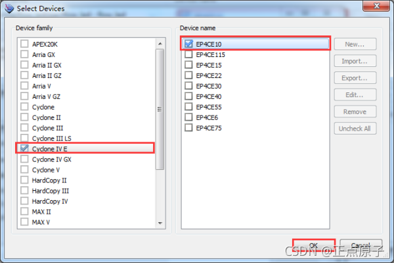Confirm selection with the OK button

pos(314,245)
